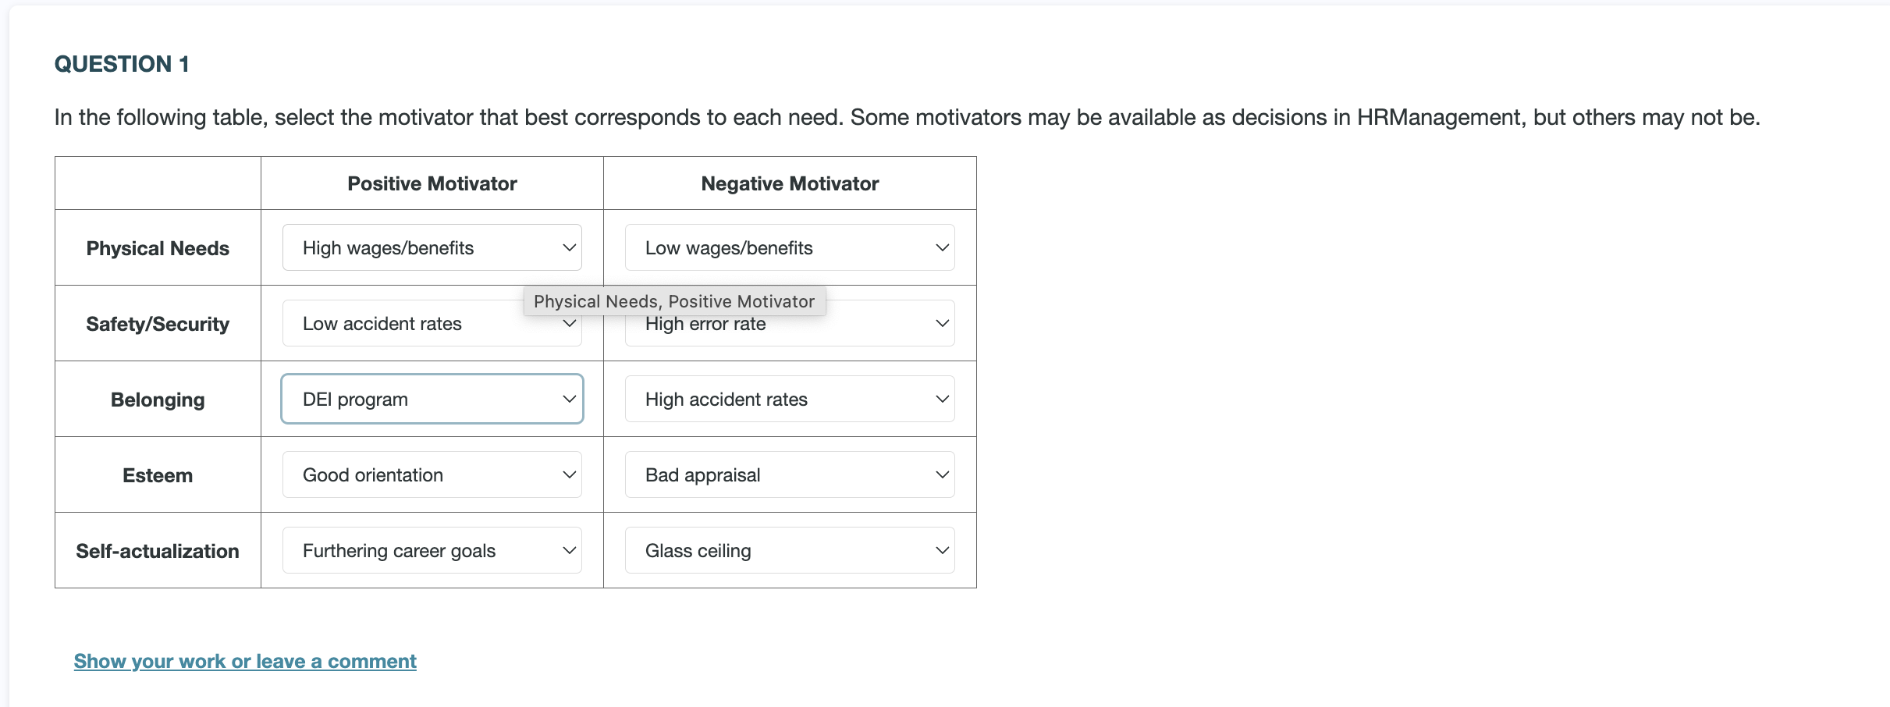1890x707 pixels.
Task: Open the High error rate dropdown
Action: 789,323
